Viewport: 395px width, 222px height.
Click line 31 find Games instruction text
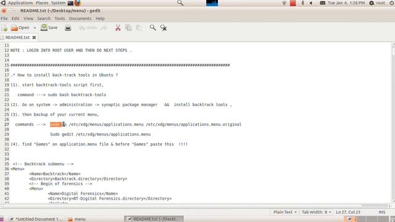pos(99,144)
